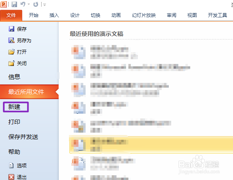This screenshot has height=180, width=233.
Task: Switch to the 切换 tab
Action: click(95, 15)
